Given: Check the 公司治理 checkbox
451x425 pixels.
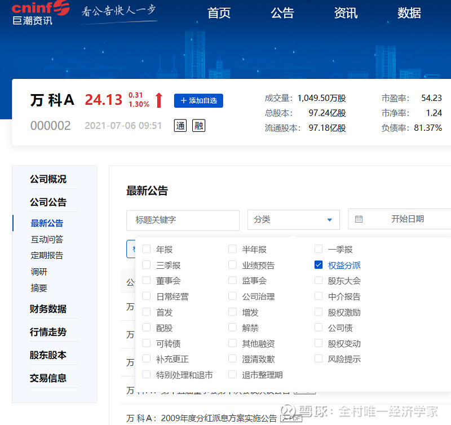Looking at the screenshot, I should pos(232,296).
